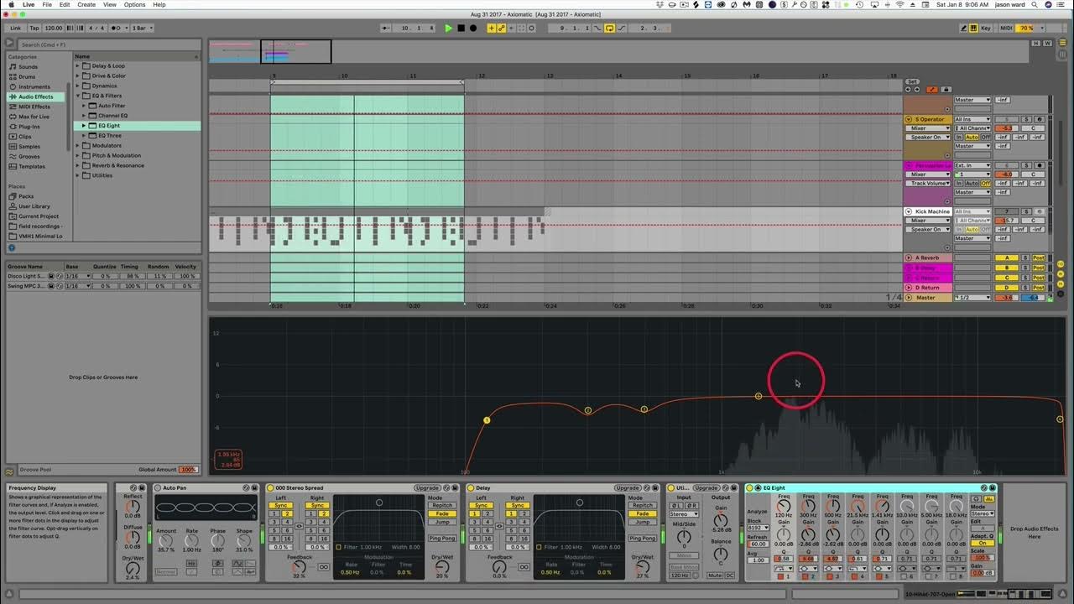Click Set locator button

[x=913, y=81]
